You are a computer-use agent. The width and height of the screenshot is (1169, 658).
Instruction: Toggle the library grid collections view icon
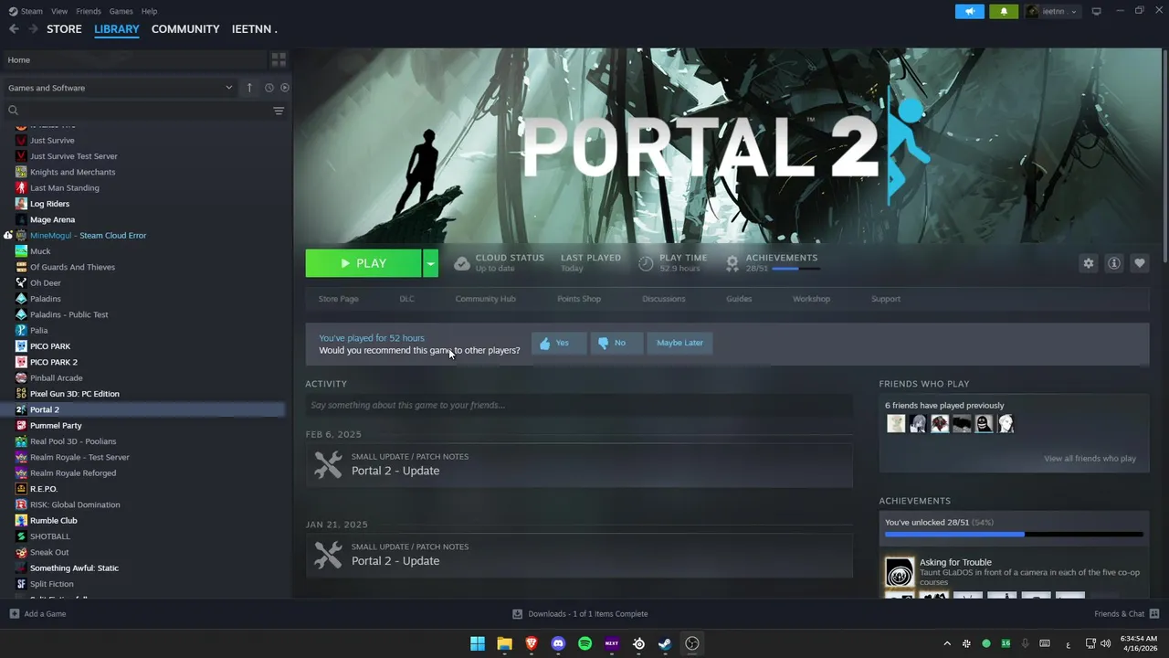[x=279, y=59]
